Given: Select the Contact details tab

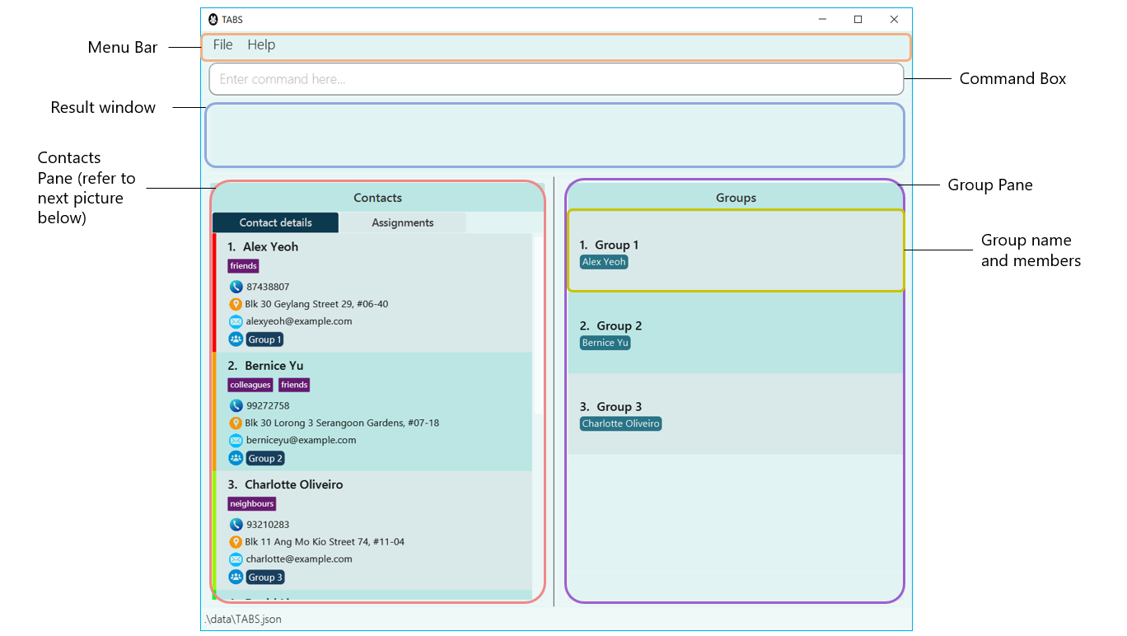Looking at the screenshot, I should point(275,222).
